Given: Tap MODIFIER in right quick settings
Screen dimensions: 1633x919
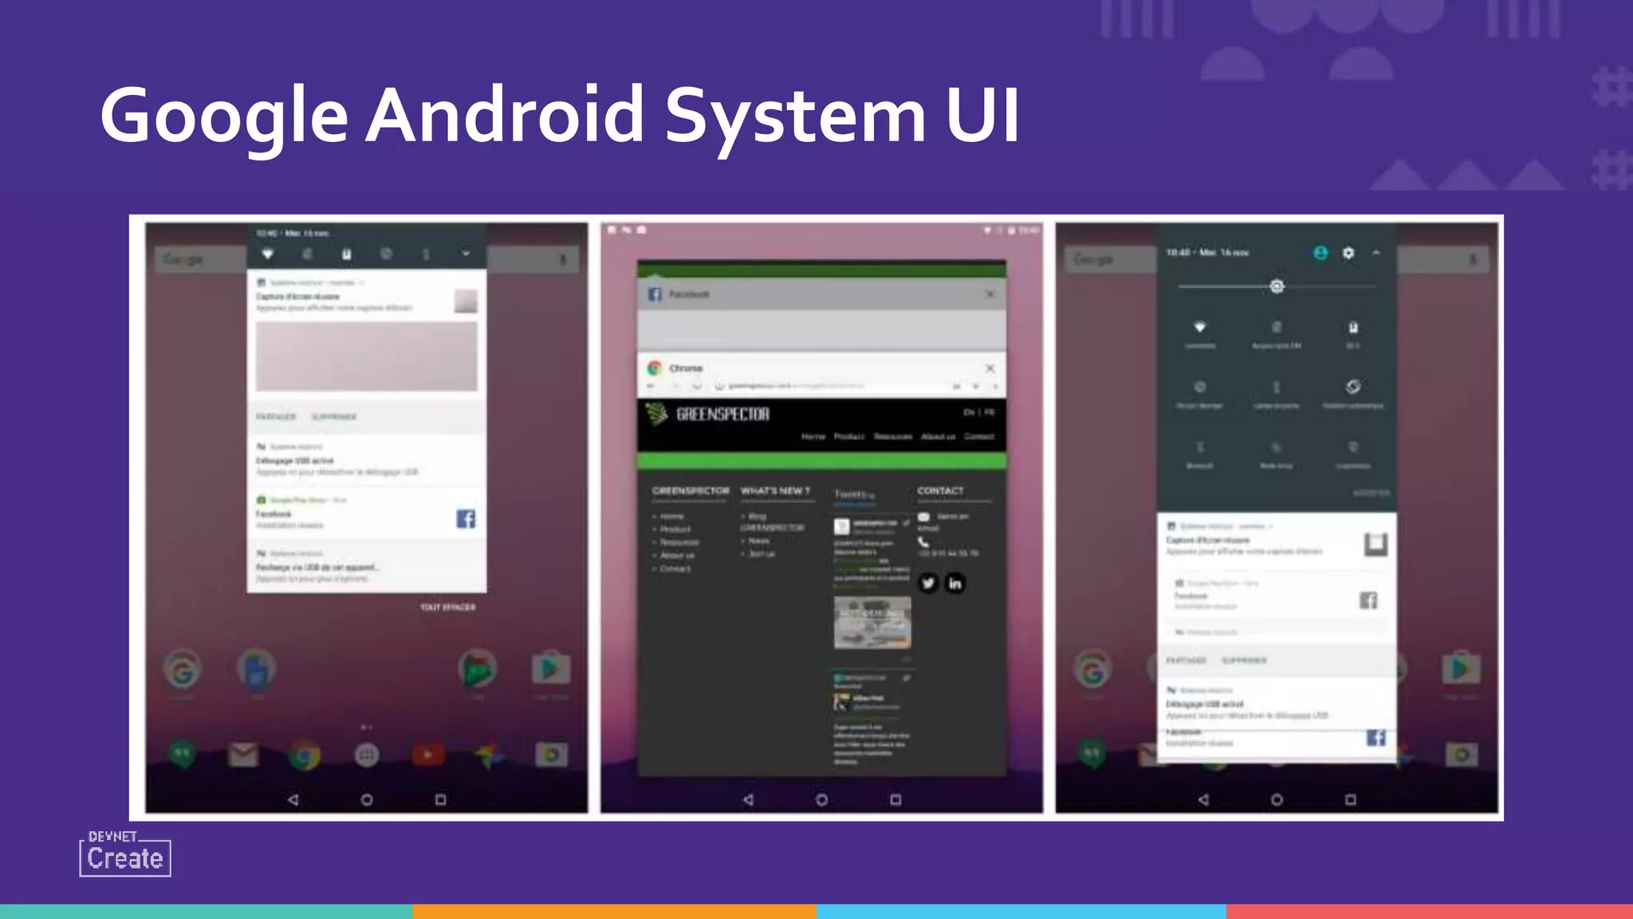Looking at the screenshot, I should tap(1371, 493).
